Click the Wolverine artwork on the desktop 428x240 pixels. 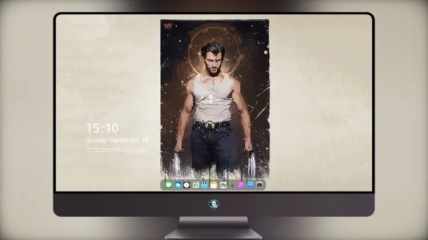215,100
